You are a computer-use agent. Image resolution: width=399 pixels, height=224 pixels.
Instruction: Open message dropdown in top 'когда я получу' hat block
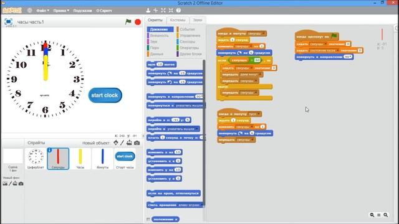[264, 34]
